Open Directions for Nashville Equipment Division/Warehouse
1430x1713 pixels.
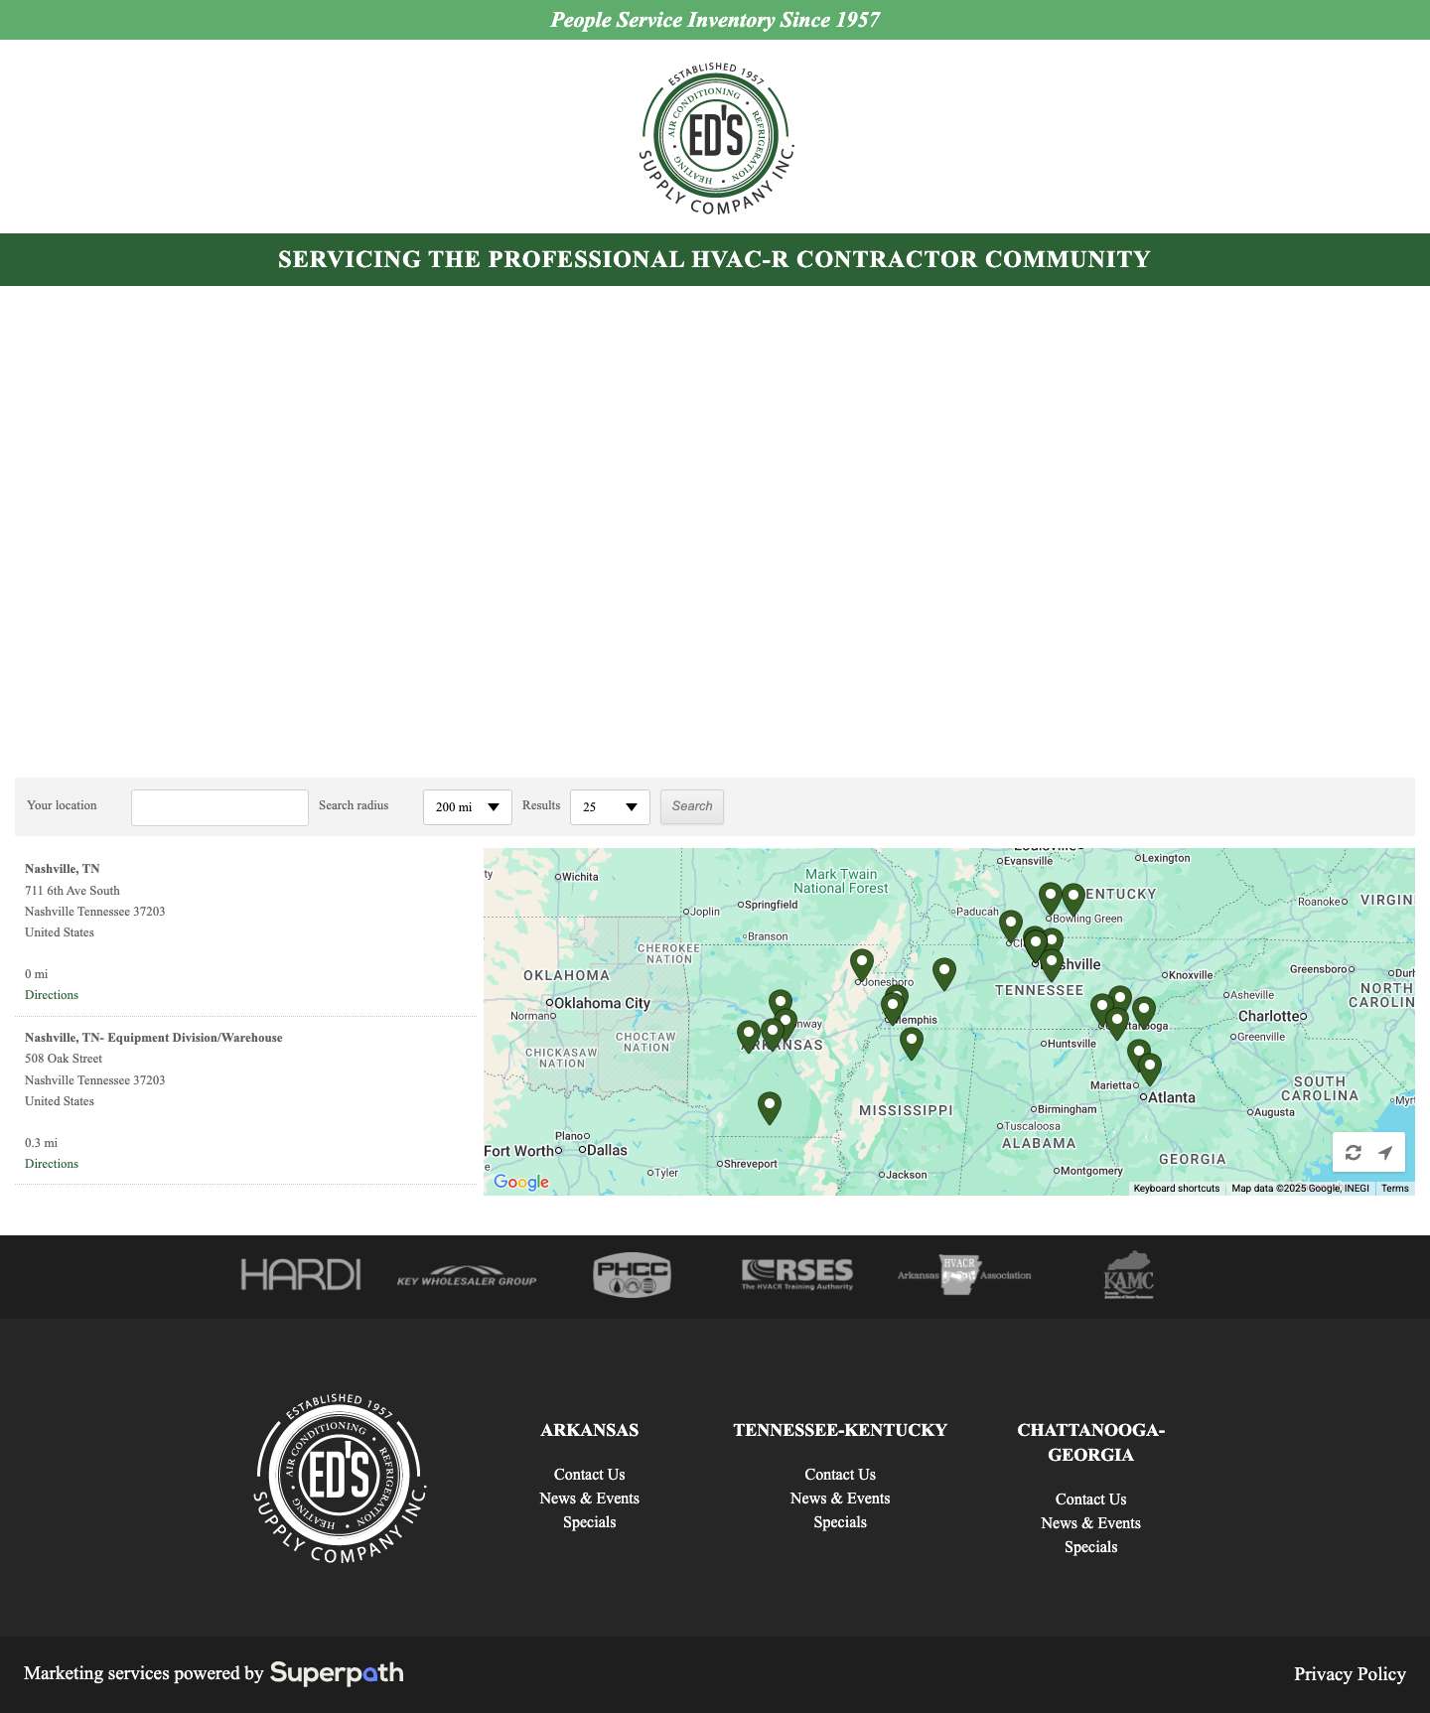52,1164
